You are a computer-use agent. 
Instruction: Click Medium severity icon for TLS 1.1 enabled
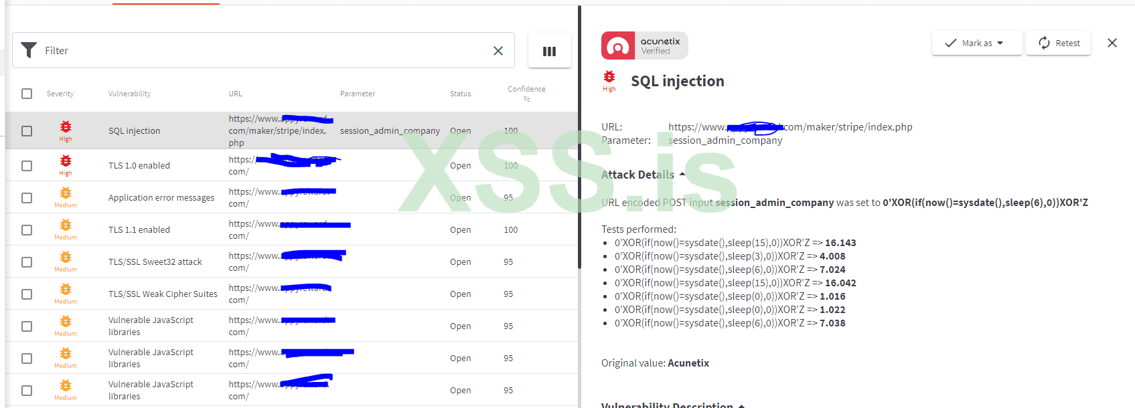[x=66, y=225]
